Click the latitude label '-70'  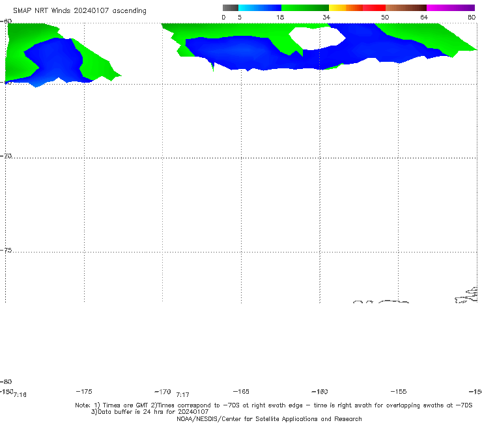pos(6,156)
